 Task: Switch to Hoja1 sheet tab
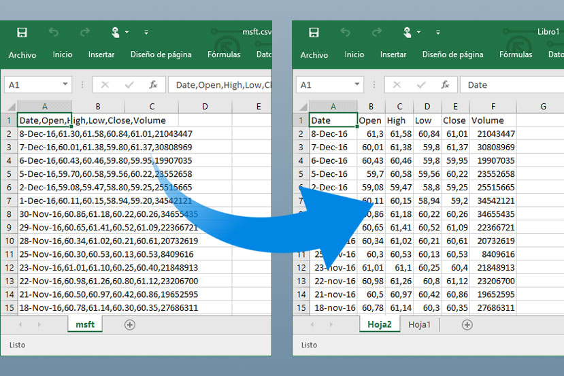(419, 325)
